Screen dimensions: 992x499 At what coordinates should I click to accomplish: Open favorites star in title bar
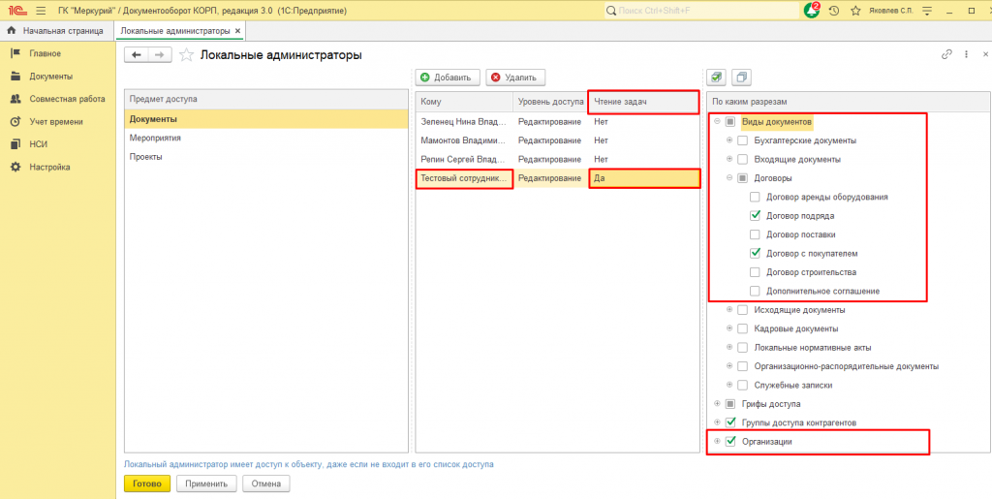coord(855,11)
